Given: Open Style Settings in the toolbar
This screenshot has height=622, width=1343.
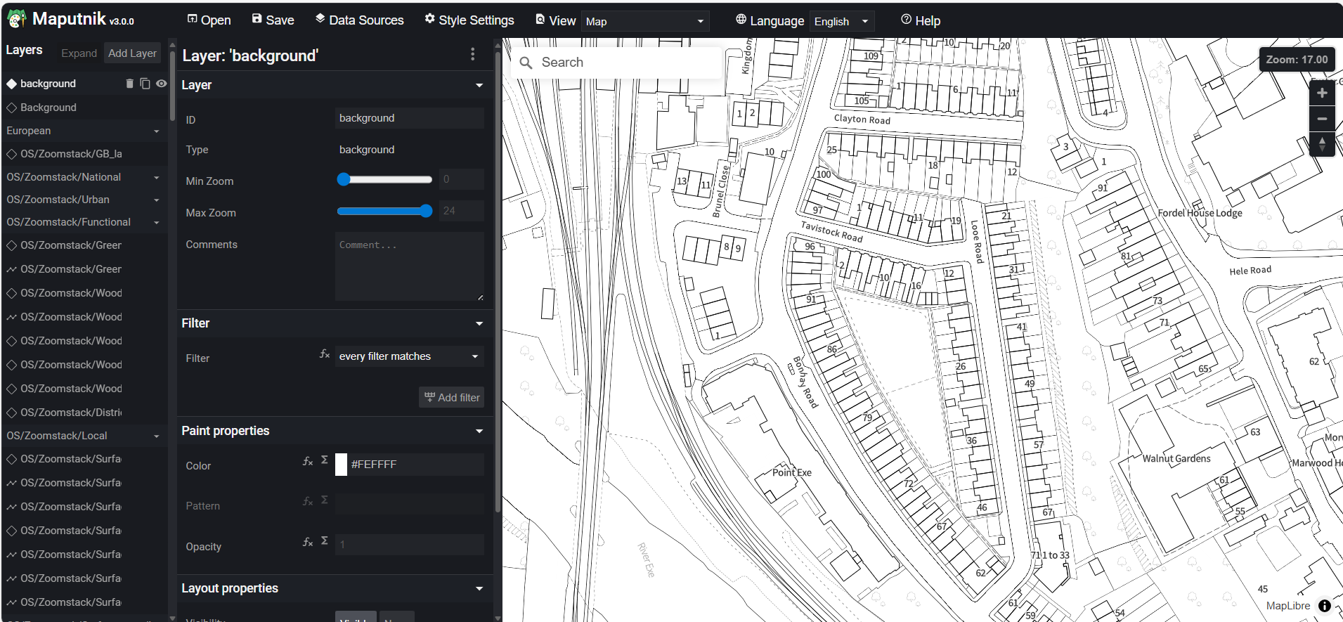Looking at the screenshot, I should pyautogui.click(x=469, y=20).
